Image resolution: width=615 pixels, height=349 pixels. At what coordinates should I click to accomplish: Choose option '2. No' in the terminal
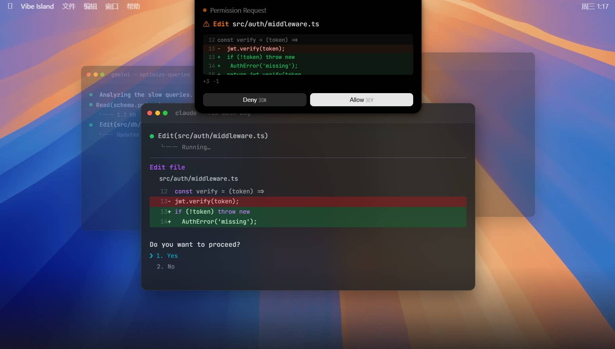point(166,267)
